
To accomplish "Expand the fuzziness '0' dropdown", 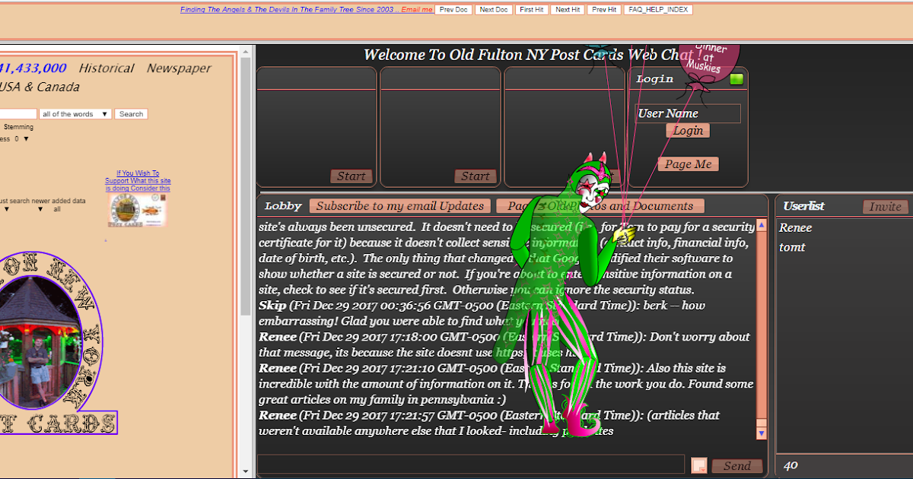I will [22, 138].
